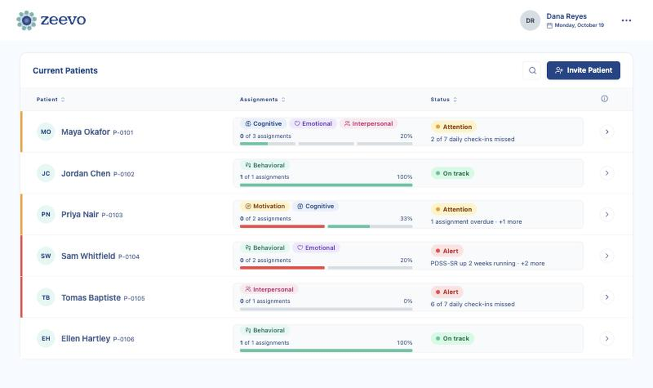This screenshot has height=388, width=653.
Task: Click Jordan Chen's On track badge
Action: [452, 174]
